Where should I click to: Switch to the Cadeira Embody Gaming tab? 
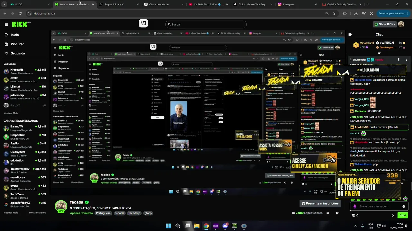[x=342, y=4]
